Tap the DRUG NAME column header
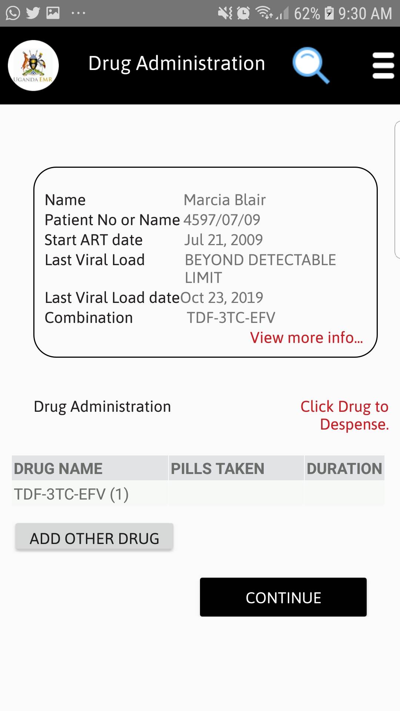 coord(58,468)
